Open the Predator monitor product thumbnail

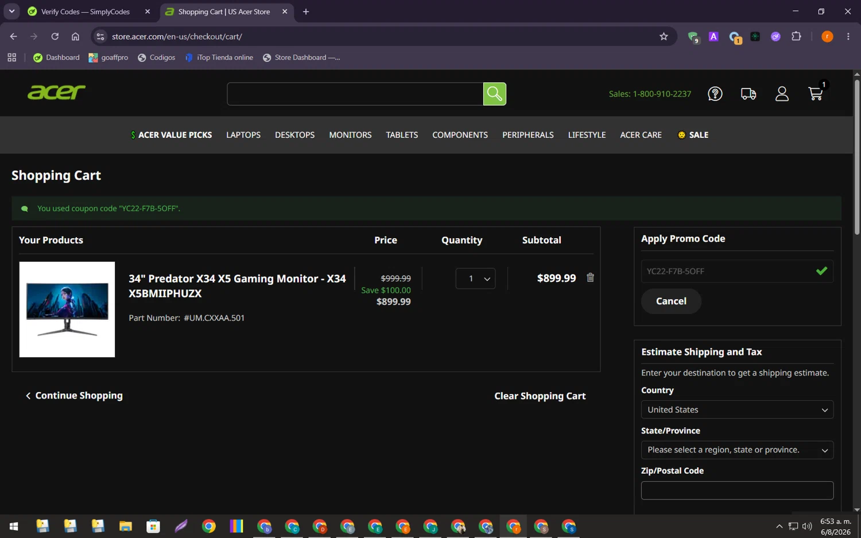(x=67, y=309)
